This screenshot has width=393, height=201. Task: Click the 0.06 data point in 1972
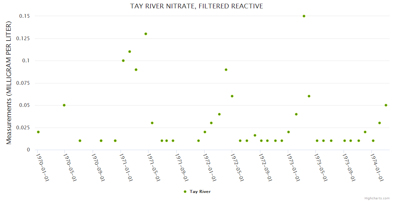232,96
